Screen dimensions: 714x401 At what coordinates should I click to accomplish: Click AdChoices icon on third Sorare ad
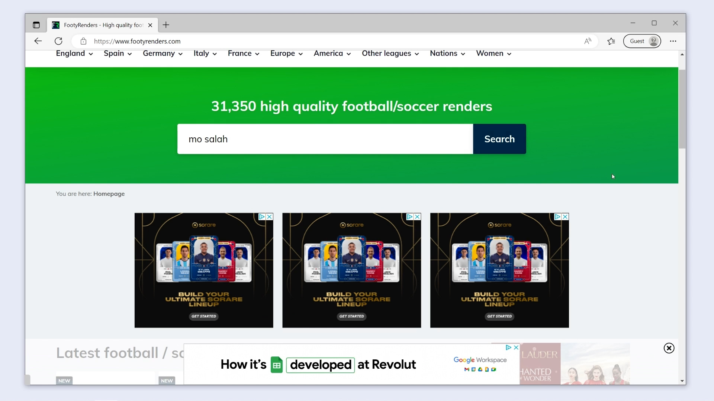click(557, 216)
